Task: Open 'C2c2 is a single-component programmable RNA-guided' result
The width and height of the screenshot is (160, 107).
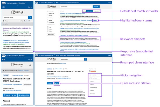Action: [79, 21]
